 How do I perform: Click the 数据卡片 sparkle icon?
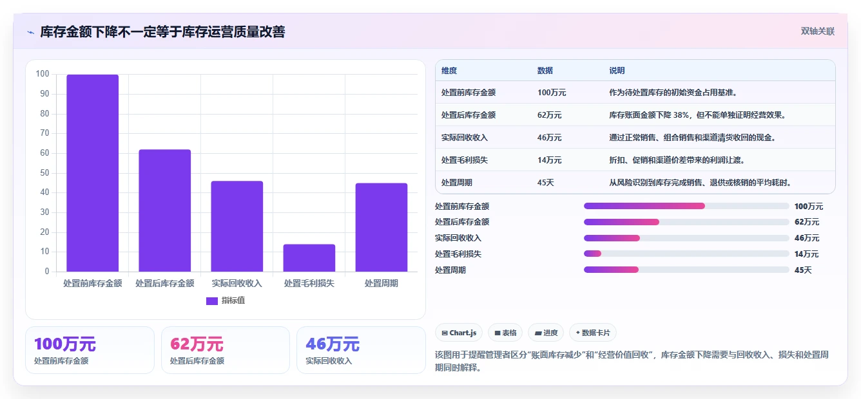click(577, 333)
